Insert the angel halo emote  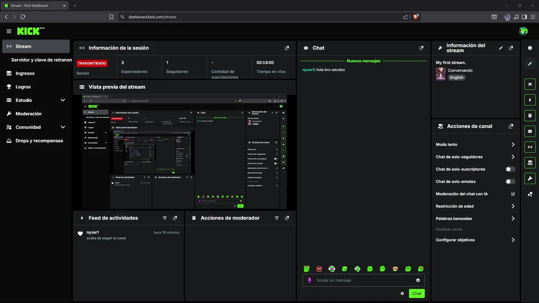point(307,268)
